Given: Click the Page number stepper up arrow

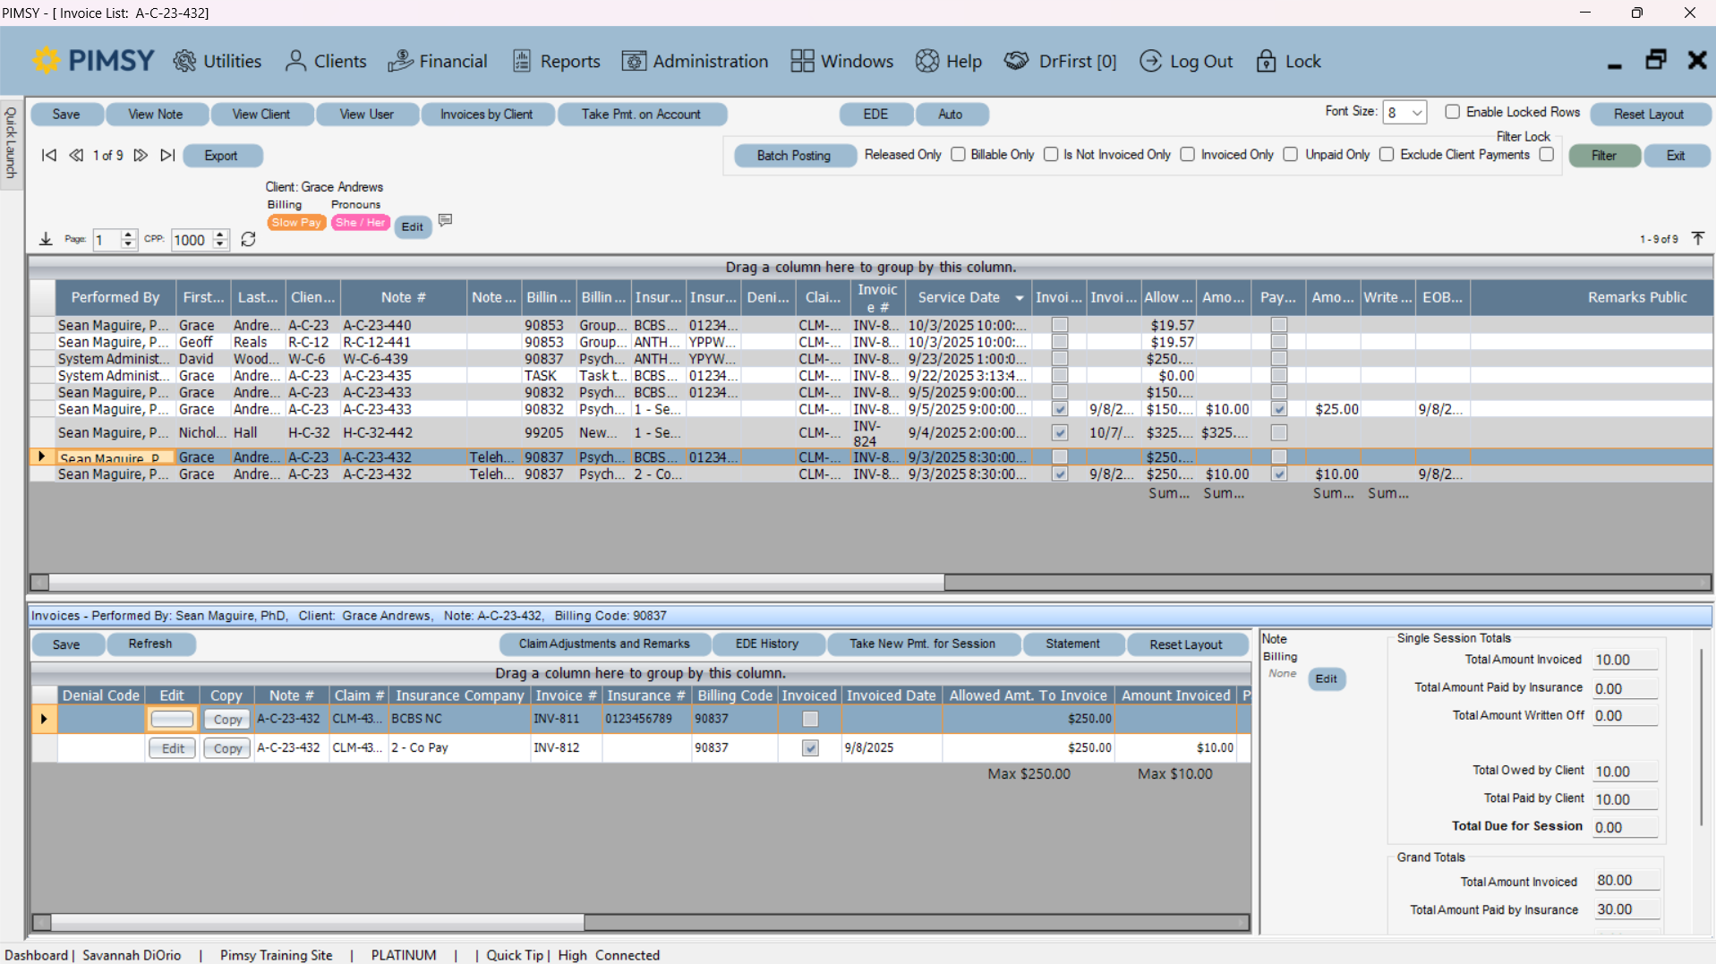Looking at the screenshot, I should tap(128, 235).
